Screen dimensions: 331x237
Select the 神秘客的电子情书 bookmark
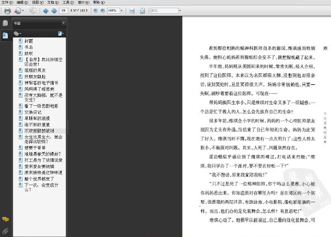coord(41,83)
